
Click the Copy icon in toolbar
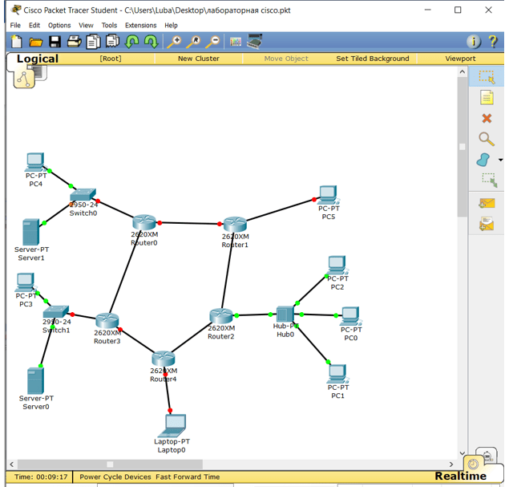[93, 42]
